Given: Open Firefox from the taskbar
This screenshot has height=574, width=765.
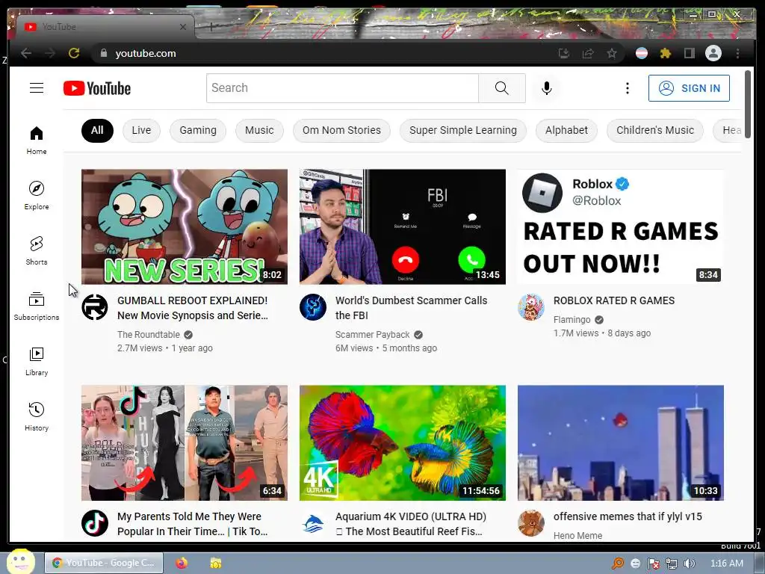Looking at the screenshot, I should (182, 563).
